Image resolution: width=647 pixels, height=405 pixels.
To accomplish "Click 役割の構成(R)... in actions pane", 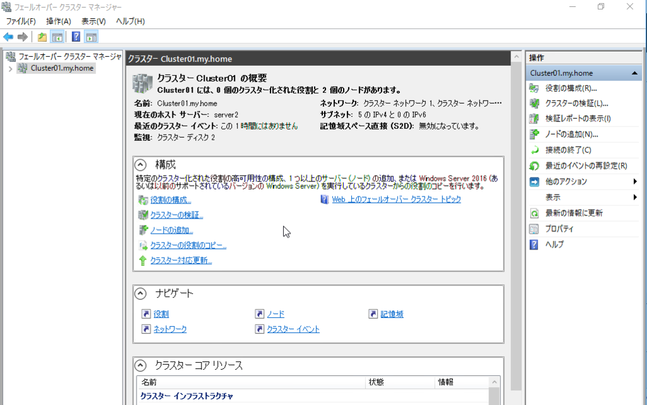I will pyautogui.click(x=571, y=88).
